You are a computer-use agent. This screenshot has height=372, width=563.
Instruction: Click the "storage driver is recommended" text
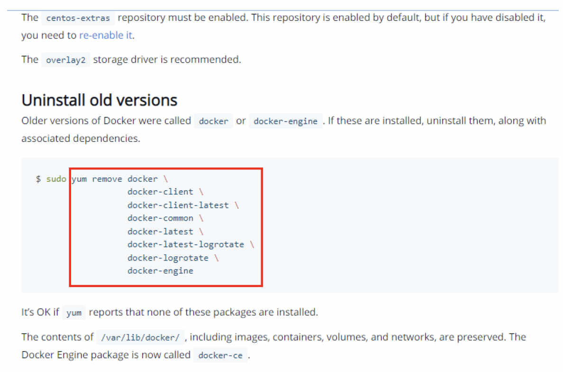click(167, 59)
